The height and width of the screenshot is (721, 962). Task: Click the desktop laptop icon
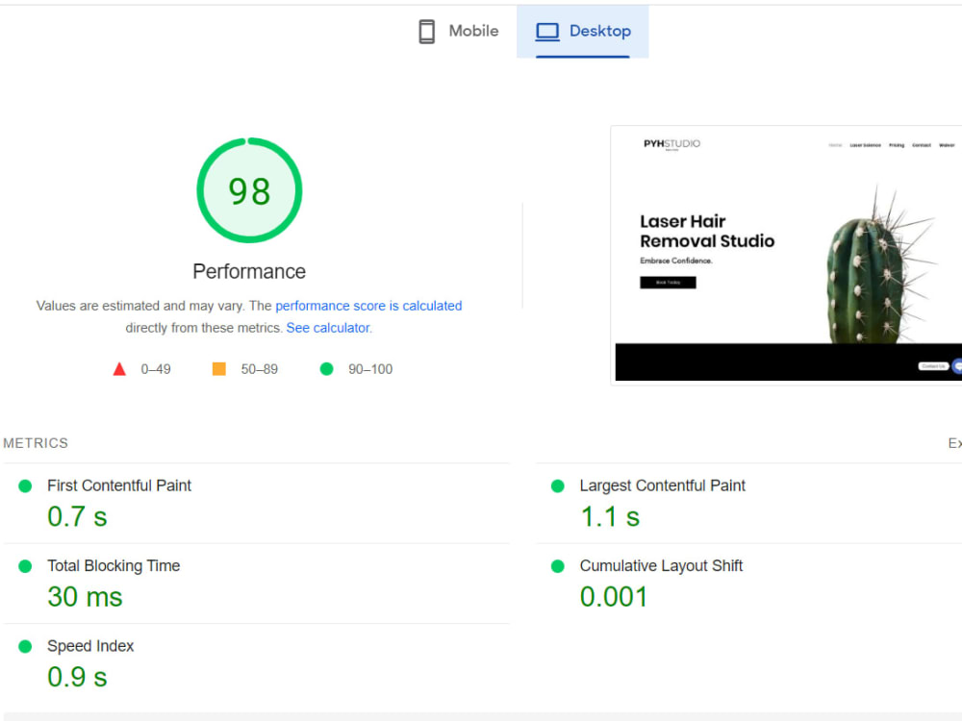pos(547,32)
